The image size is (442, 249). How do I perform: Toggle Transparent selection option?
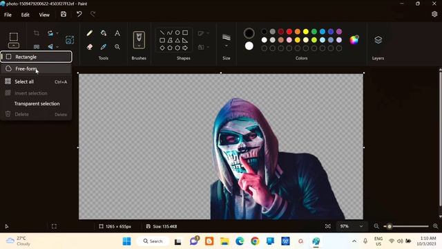36,104
